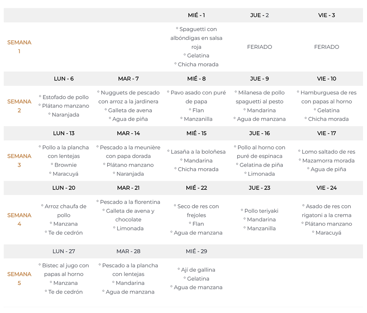Click the Galleta de avena entry on MAR - 7
This screenshot has height=313, width=367.
pos(130,110)
